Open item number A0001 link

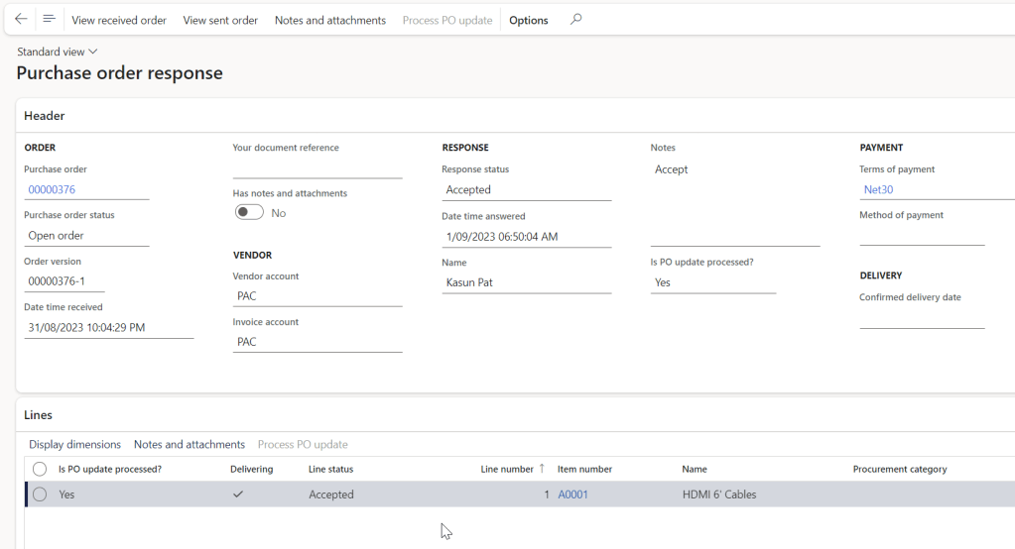click(572, 494)
